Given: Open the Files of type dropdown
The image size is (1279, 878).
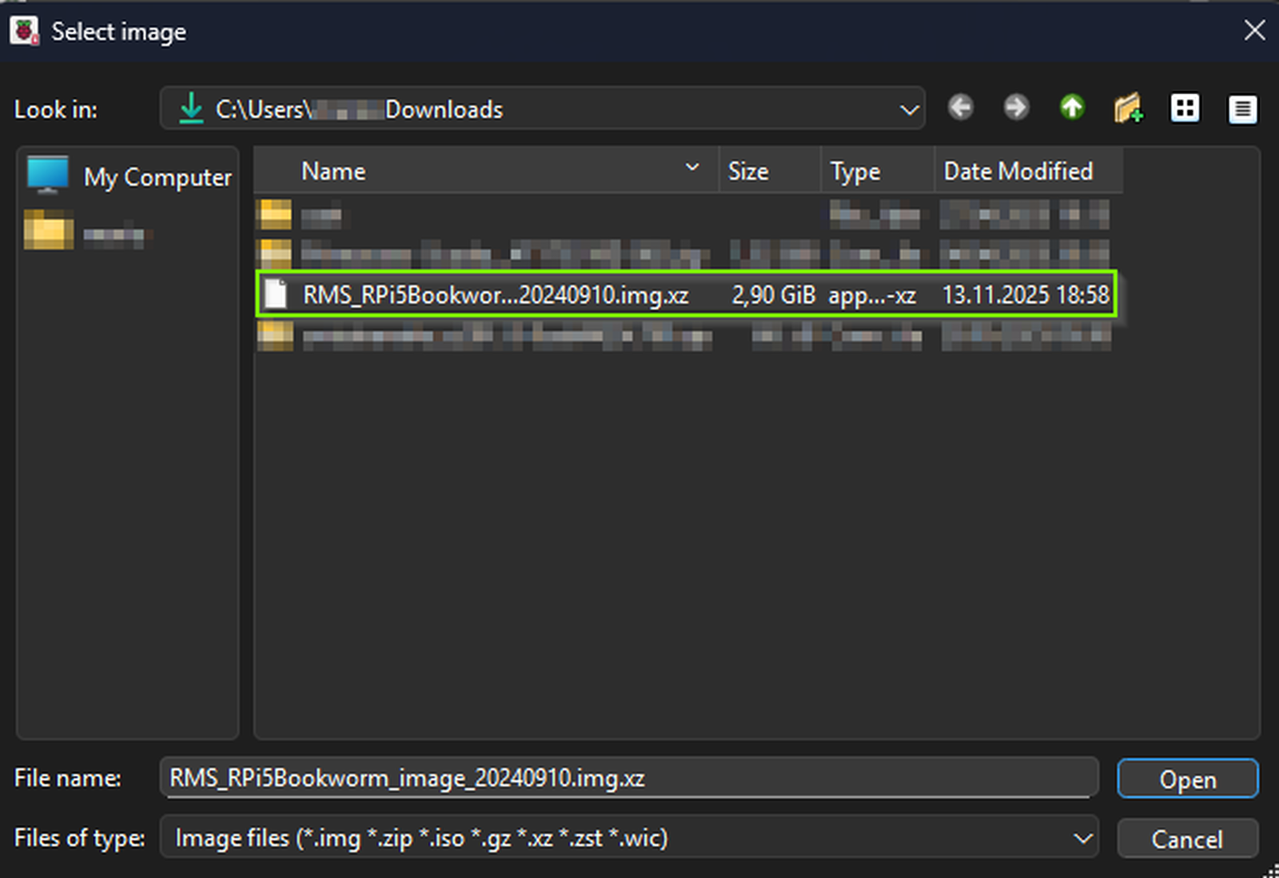Looking at the screenshot, I should (1082, 838).
